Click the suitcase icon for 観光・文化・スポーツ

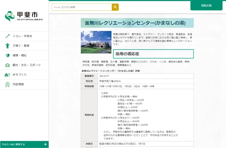point(7,65)
